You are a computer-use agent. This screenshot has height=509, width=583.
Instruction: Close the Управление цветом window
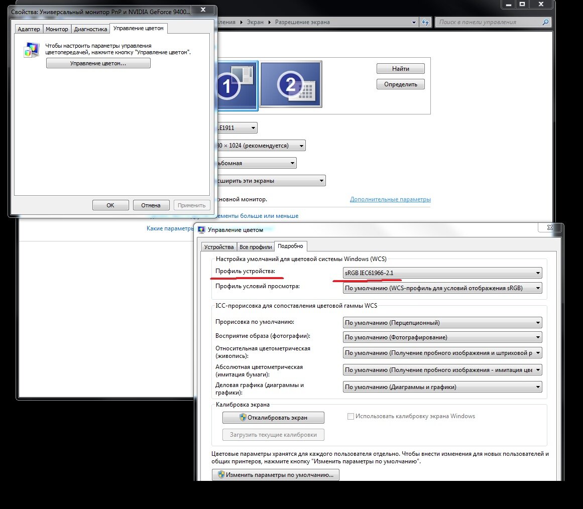click(x=550, y=227)
